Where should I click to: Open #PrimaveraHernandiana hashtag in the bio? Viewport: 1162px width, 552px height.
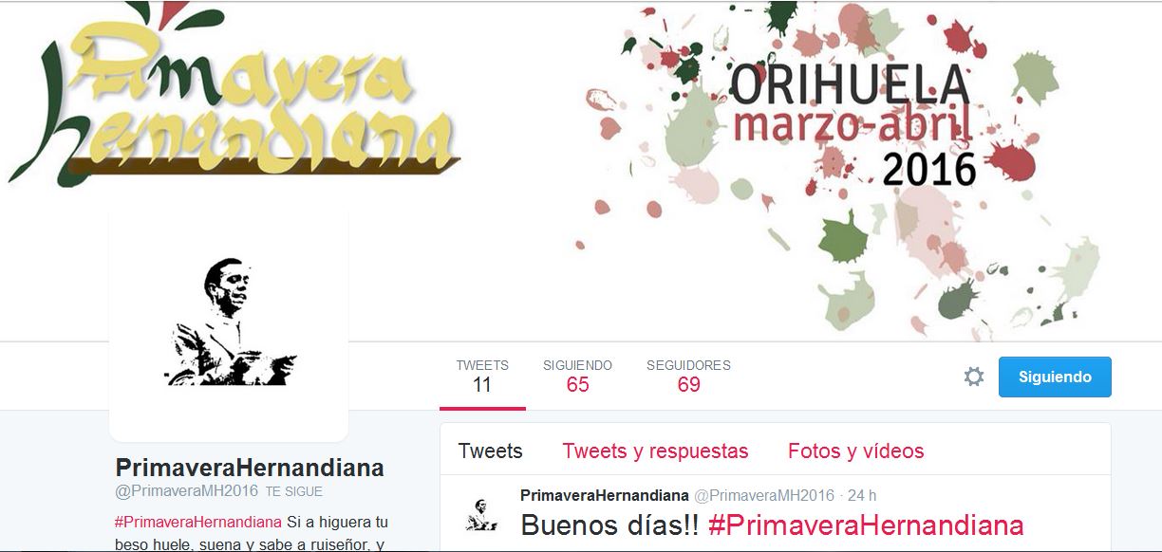click(198, 522)
